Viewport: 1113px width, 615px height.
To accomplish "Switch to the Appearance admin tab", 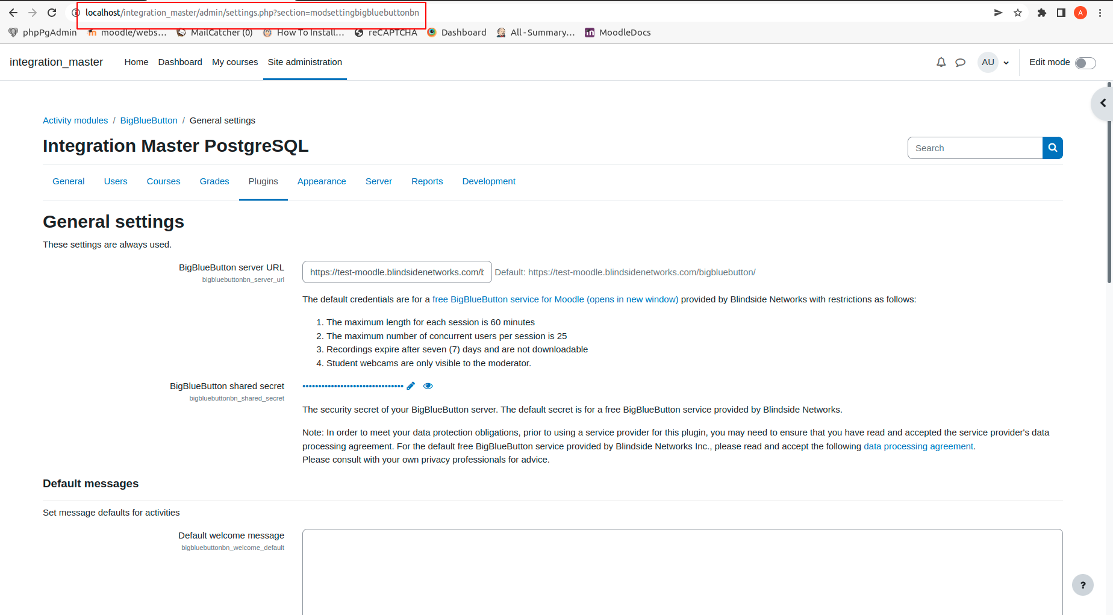I will pos(322,181).
